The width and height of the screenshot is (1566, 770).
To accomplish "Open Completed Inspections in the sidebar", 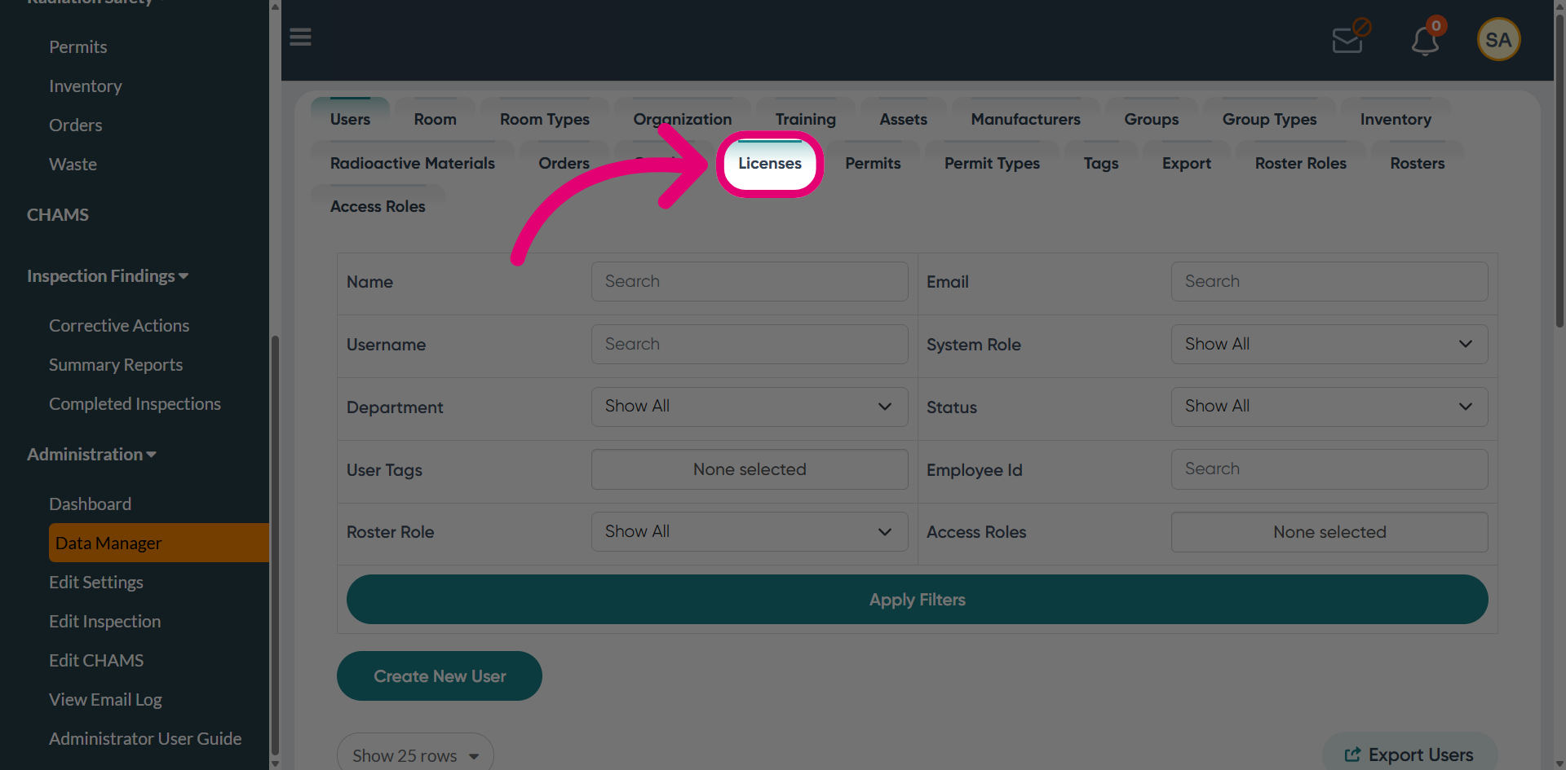I will click(135, 404).
